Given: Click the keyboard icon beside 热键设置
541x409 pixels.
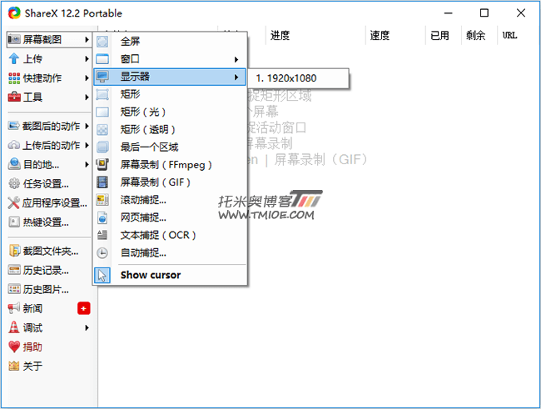Looking at the screenshot, I should click(x=14, y=222).
